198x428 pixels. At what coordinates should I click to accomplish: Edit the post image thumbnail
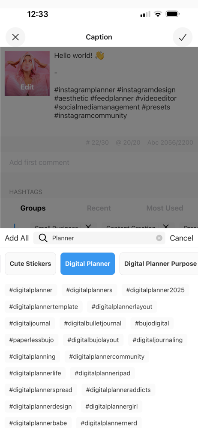tap(27, 74)
